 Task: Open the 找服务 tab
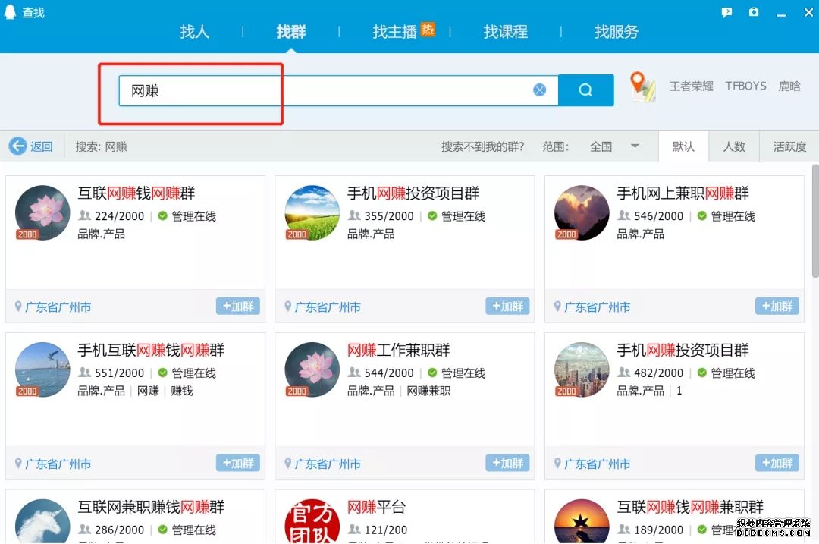[617, 32]
